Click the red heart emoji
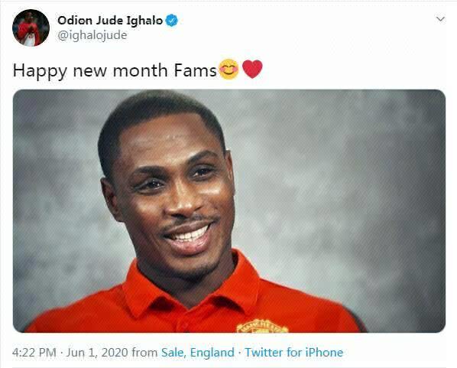The image size is (457, 368). click(252, 69)
